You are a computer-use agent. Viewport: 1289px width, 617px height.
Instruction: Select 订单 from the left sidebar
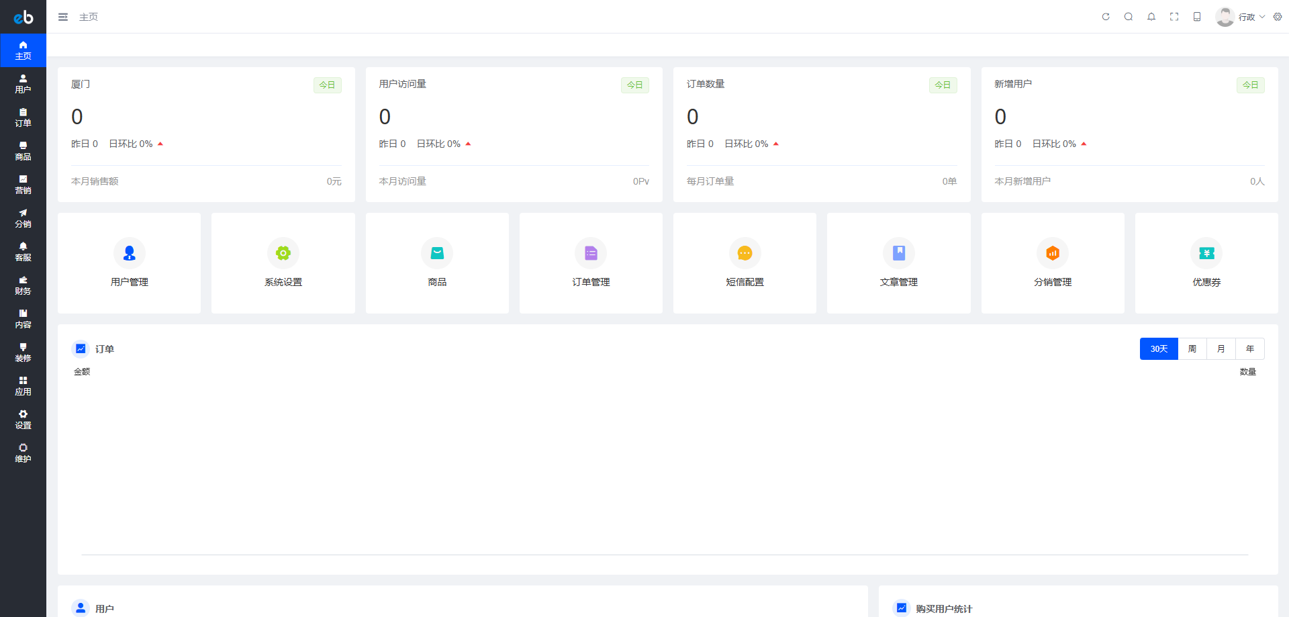23,118
